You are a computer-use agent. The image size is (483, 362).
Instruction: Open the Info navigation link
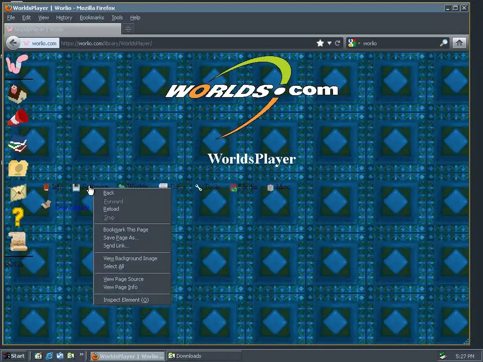(58, 187)
